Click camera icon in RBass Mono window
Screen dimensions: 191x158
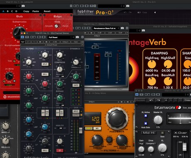click(x=122, y=28)
